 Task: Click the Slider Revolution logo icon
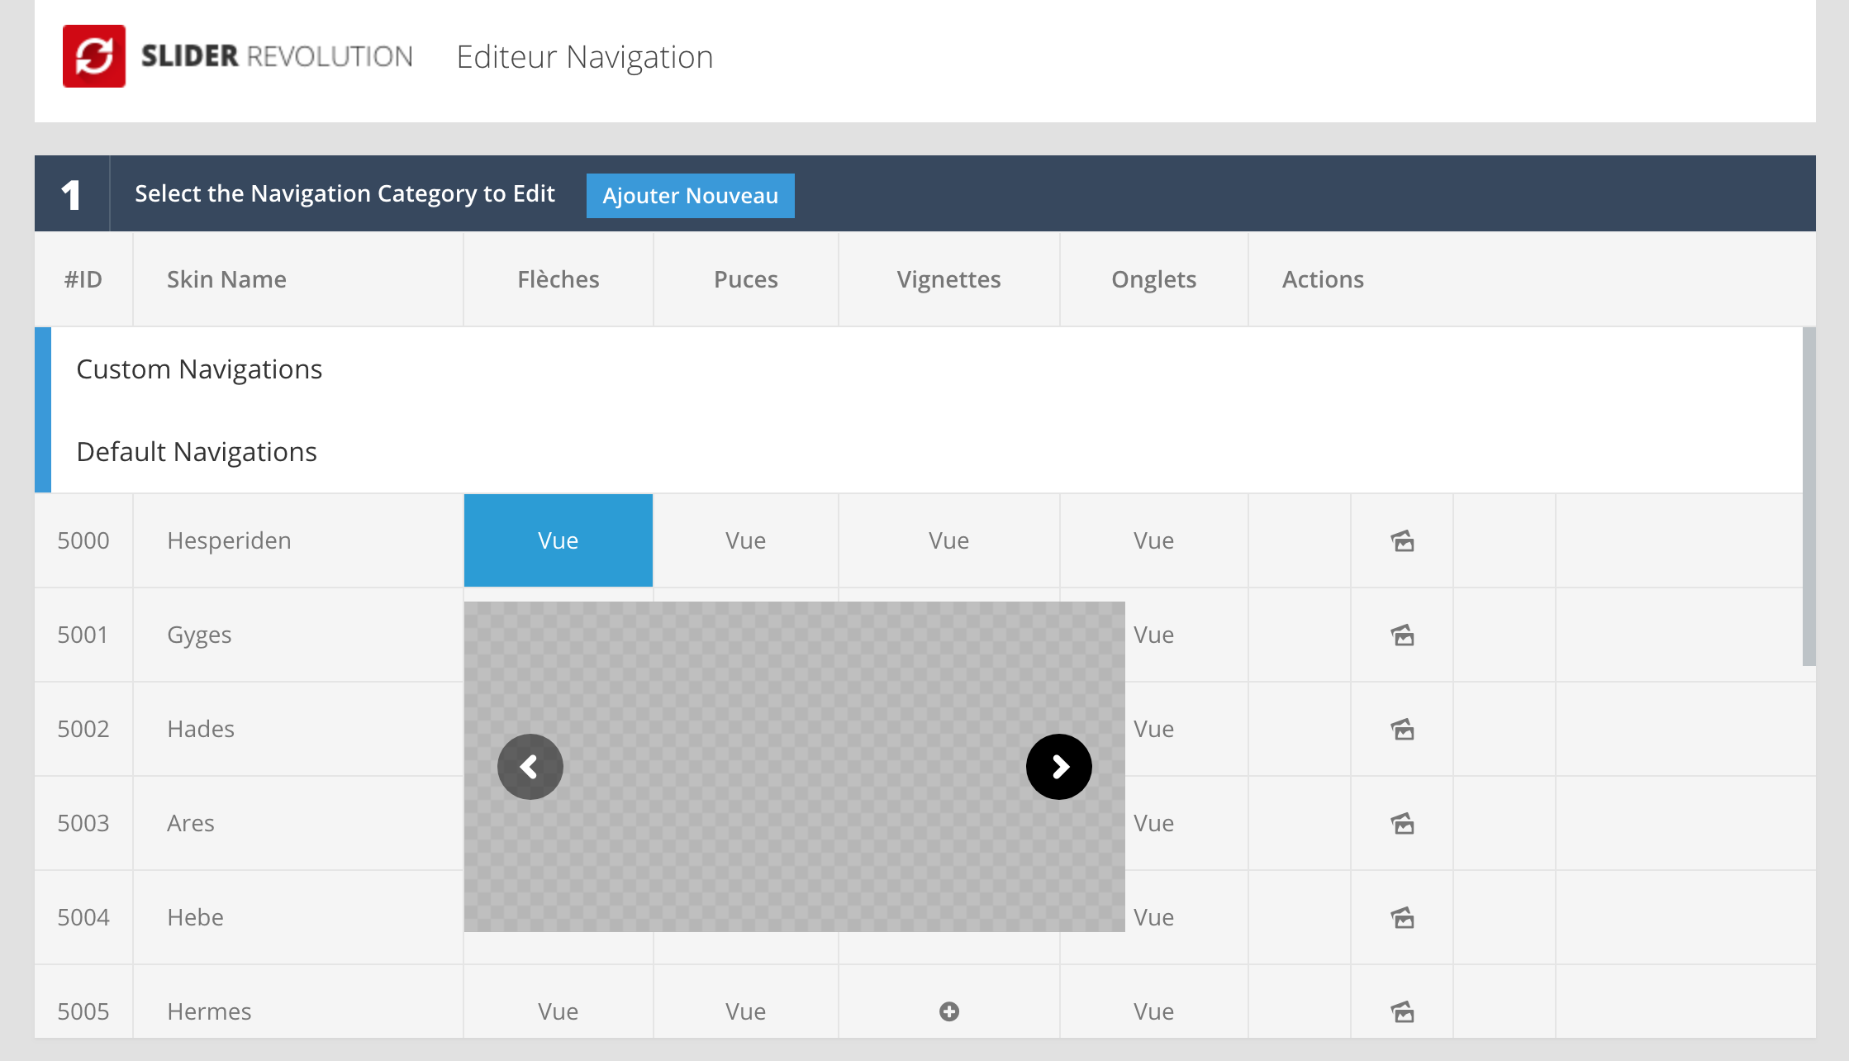(x=94, y=56)
